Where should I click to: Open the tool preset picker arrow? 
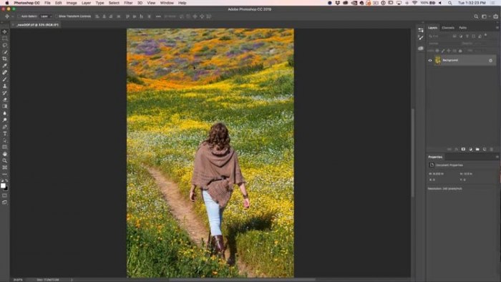pos(13,16)
